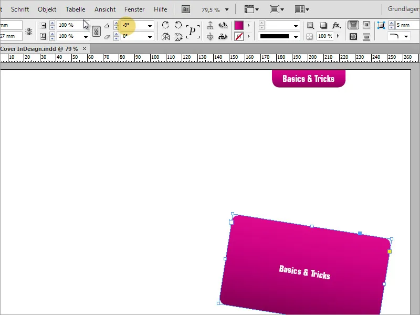Image resolution: width=420 pixels, height=315 pixels.
Task: Increase scale Y with up stepper
Action: click(52, 34)
